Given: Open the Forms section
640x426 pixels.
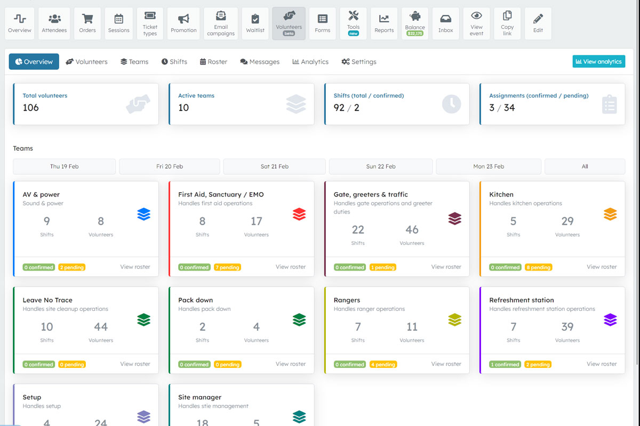Looking at the screenshot, I should pyautogui.click(x=322, y=23).
